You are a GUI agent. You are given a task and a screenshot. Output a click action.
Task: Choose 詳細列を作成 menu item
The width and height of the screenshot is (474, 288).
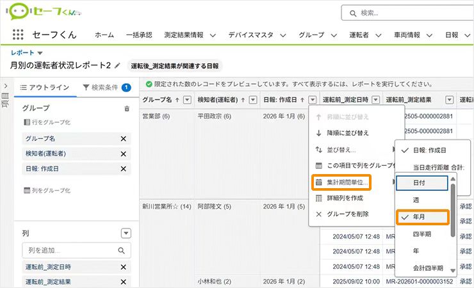point(345,198)
